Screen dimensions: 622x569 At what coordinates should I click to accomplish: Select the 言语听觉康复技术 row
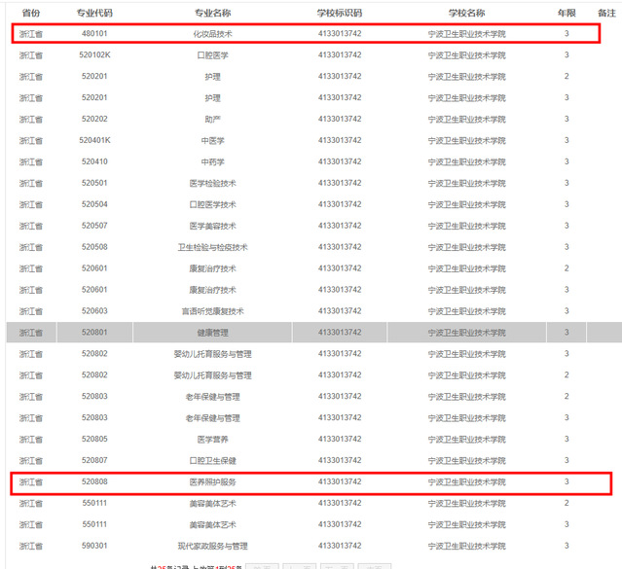coord(212,311)
